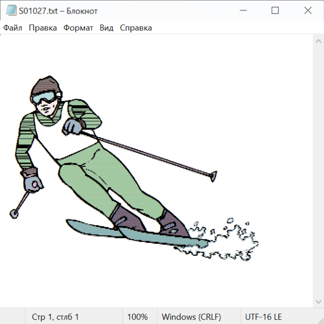Click the UTF-16 LE encoding indicator
The height and width of the screenshot is (324, 324).
tap(263, 317)
